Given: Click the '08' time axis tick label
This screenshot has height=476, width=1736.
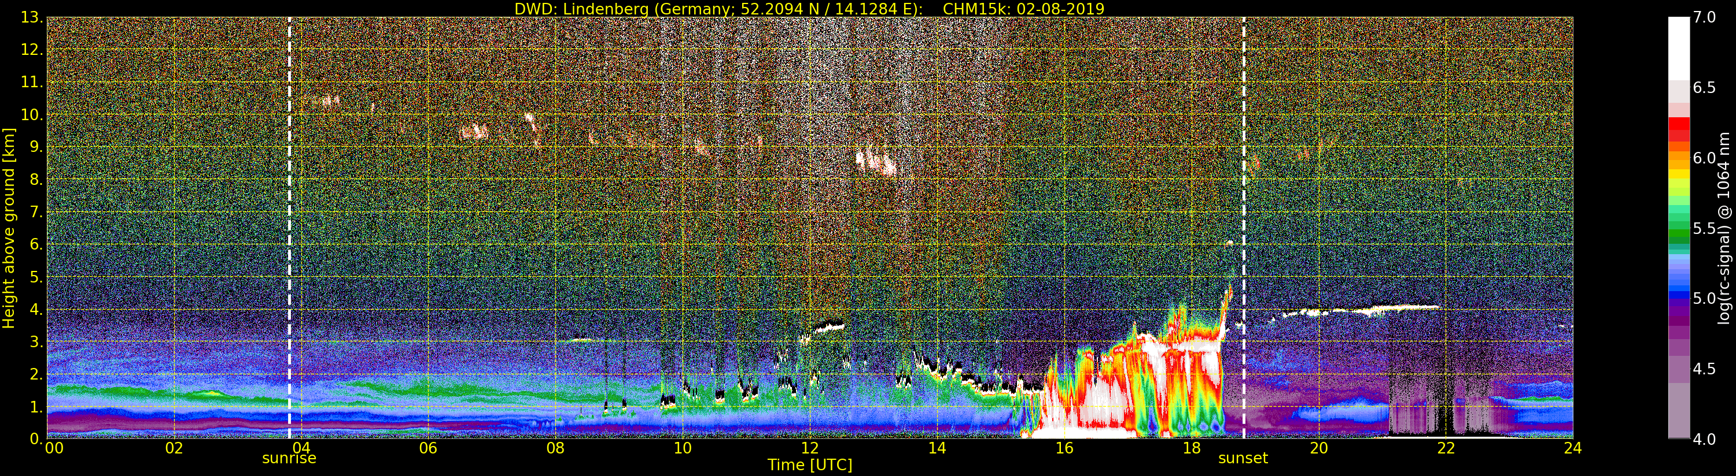Looking at the screenshot, I should click(555, 448).
